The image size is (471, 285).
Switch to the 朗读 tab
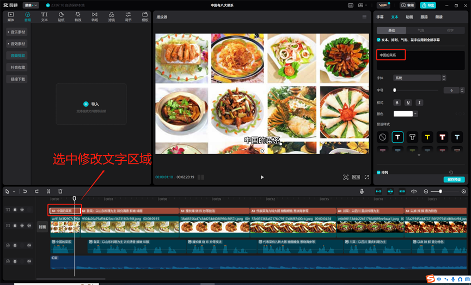[x=439, y=17]
